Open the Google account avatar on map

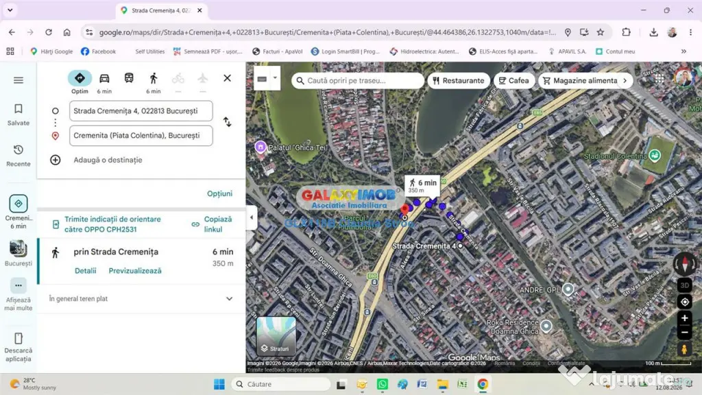[684, 78]
